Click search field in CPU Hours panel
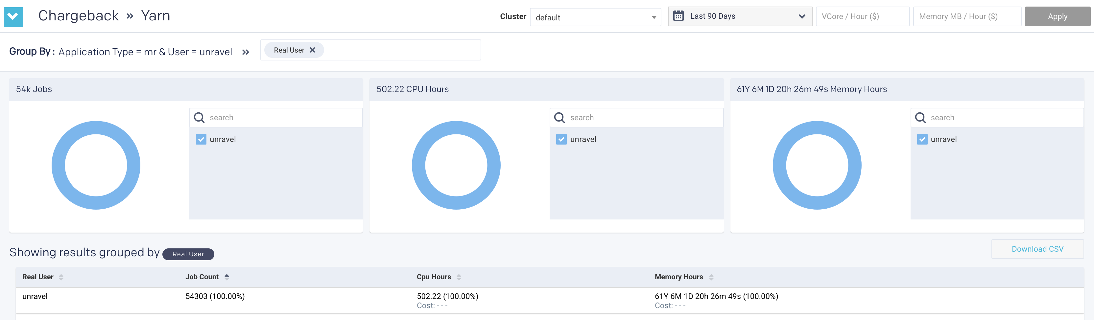The image size is (1094, 320). (636, 118)
